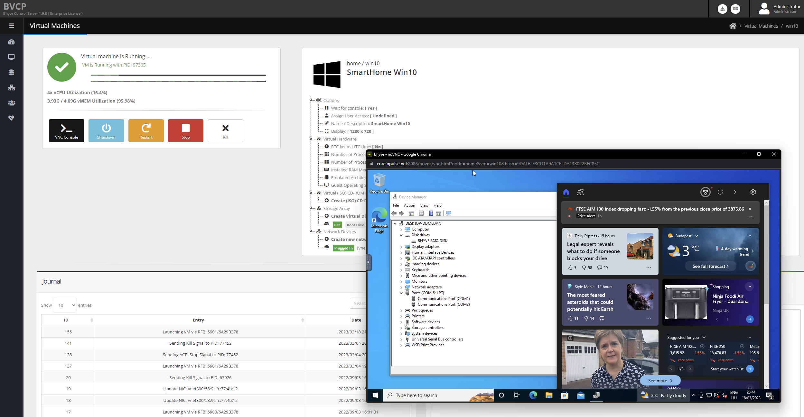Click the Type here to search box
Viewport: 804px width, 417px height.
click(x=438, y=395)
